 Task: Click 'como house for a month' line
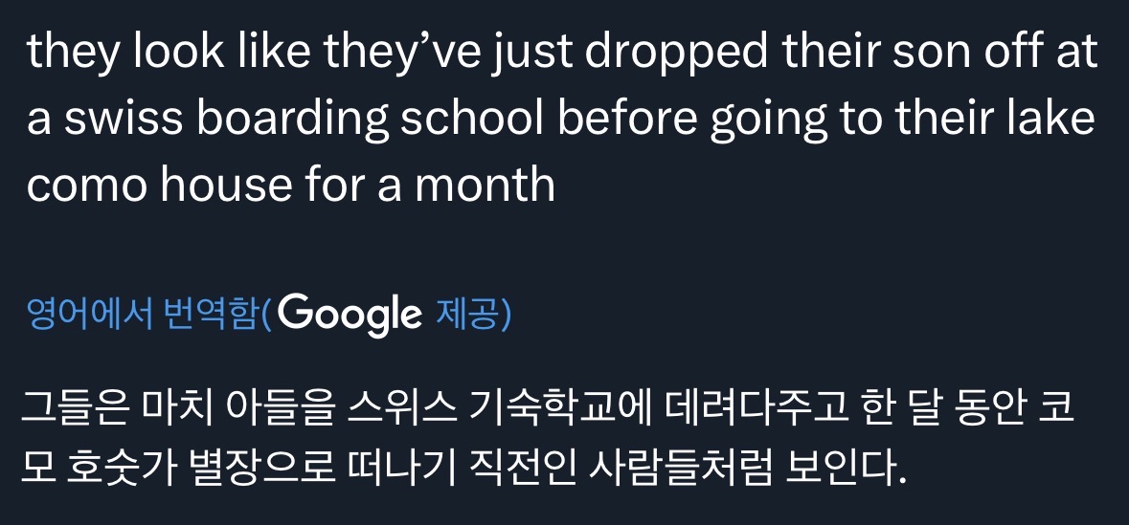coord(291,183)
